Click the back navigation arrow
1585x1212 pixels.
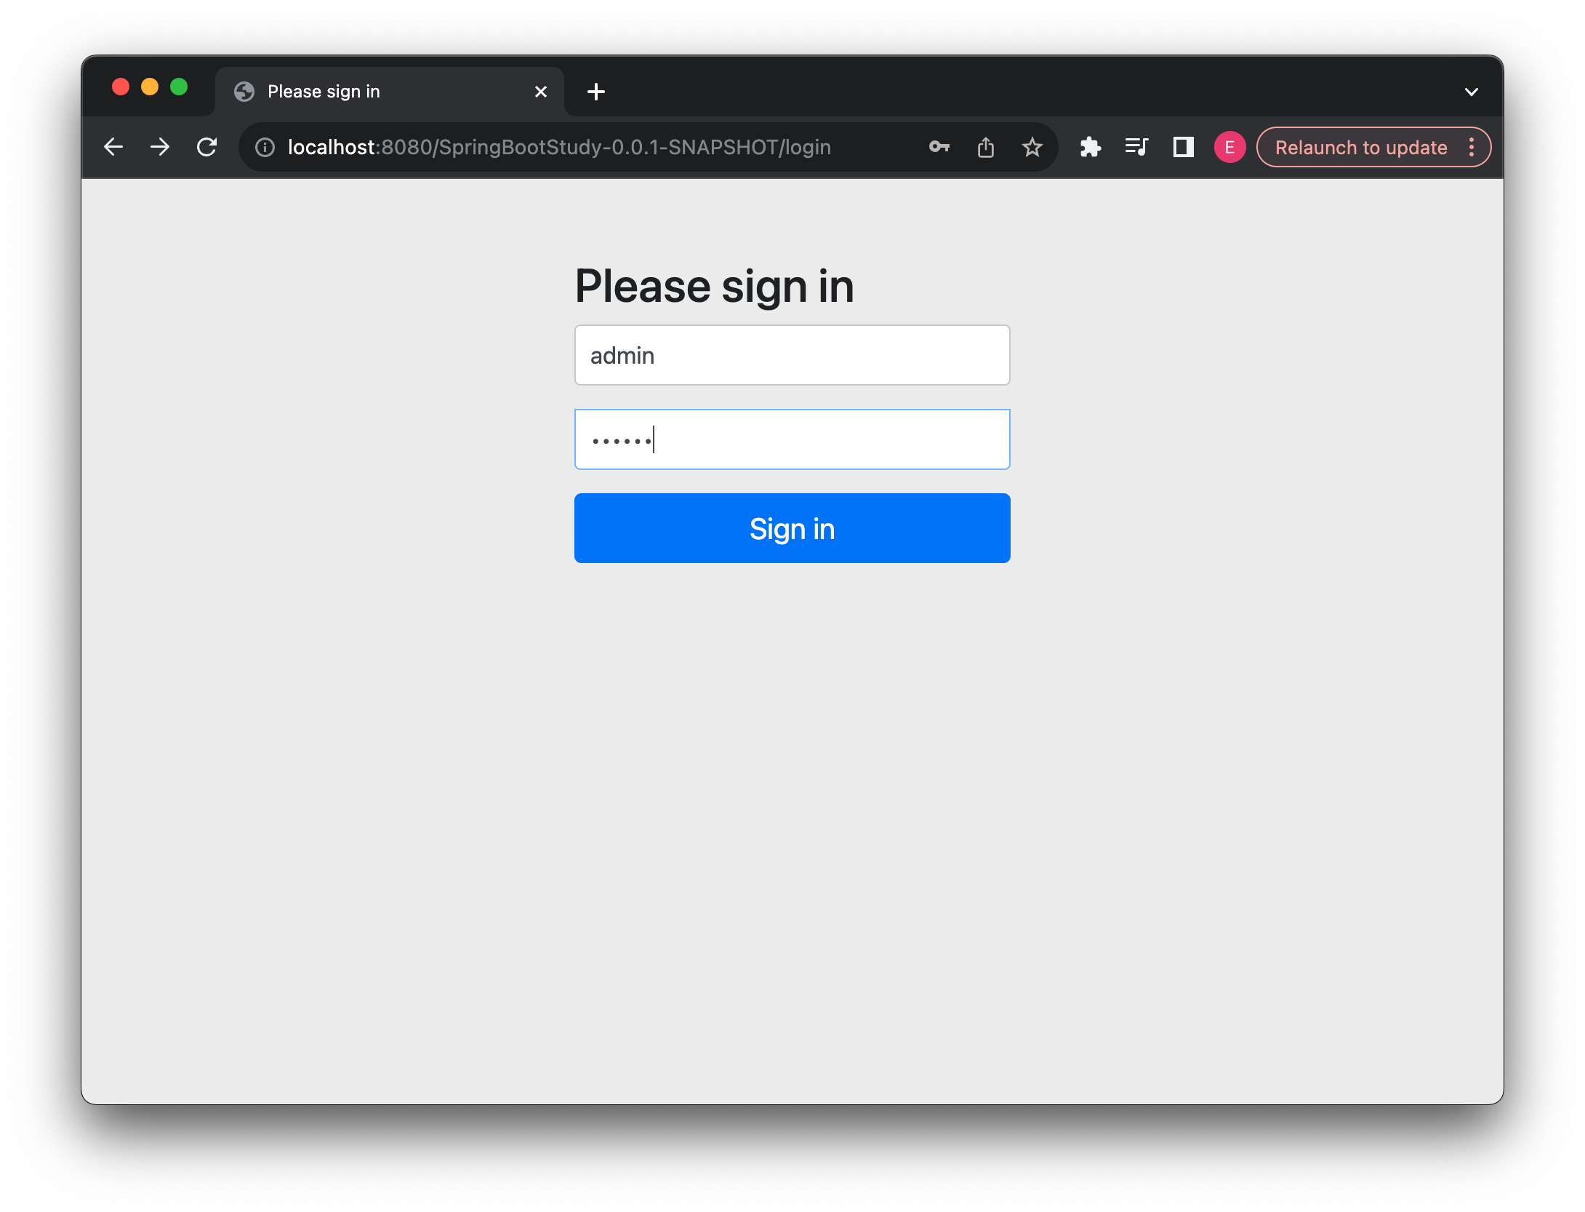[114, 148]
